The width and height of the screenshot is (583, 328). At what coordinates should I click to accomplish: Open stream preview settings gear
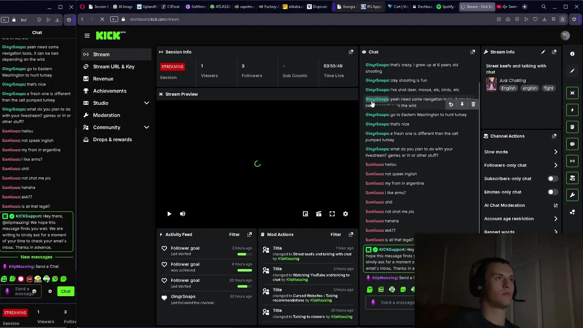tap(345, 214)
